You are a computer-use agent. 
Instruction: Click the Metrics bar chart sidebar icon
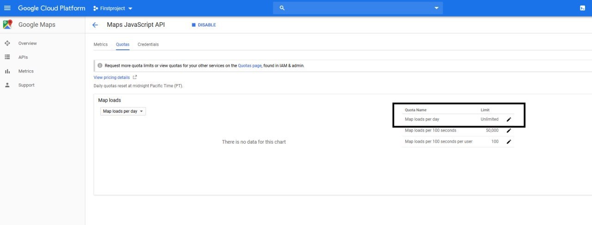point(7,71)
